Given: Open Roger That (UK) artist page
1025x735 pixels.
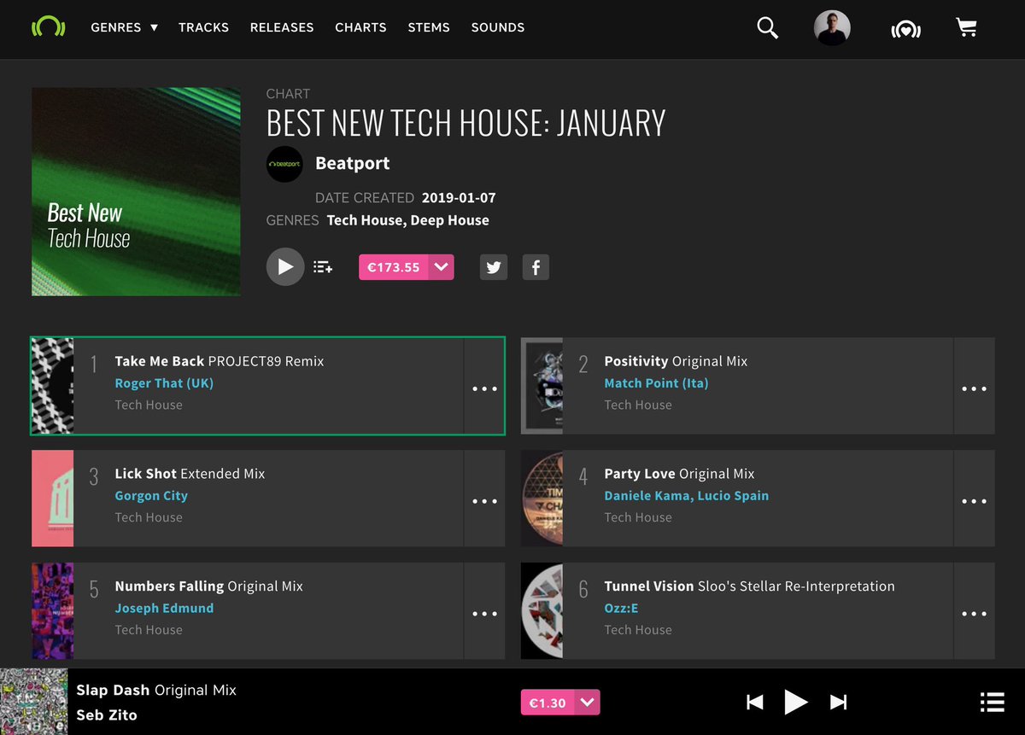Looking at the screenshot, I should click(x=164, y=383).
